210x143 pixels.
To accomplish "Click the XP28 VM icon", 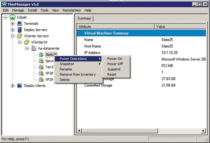I will (41, 73).
